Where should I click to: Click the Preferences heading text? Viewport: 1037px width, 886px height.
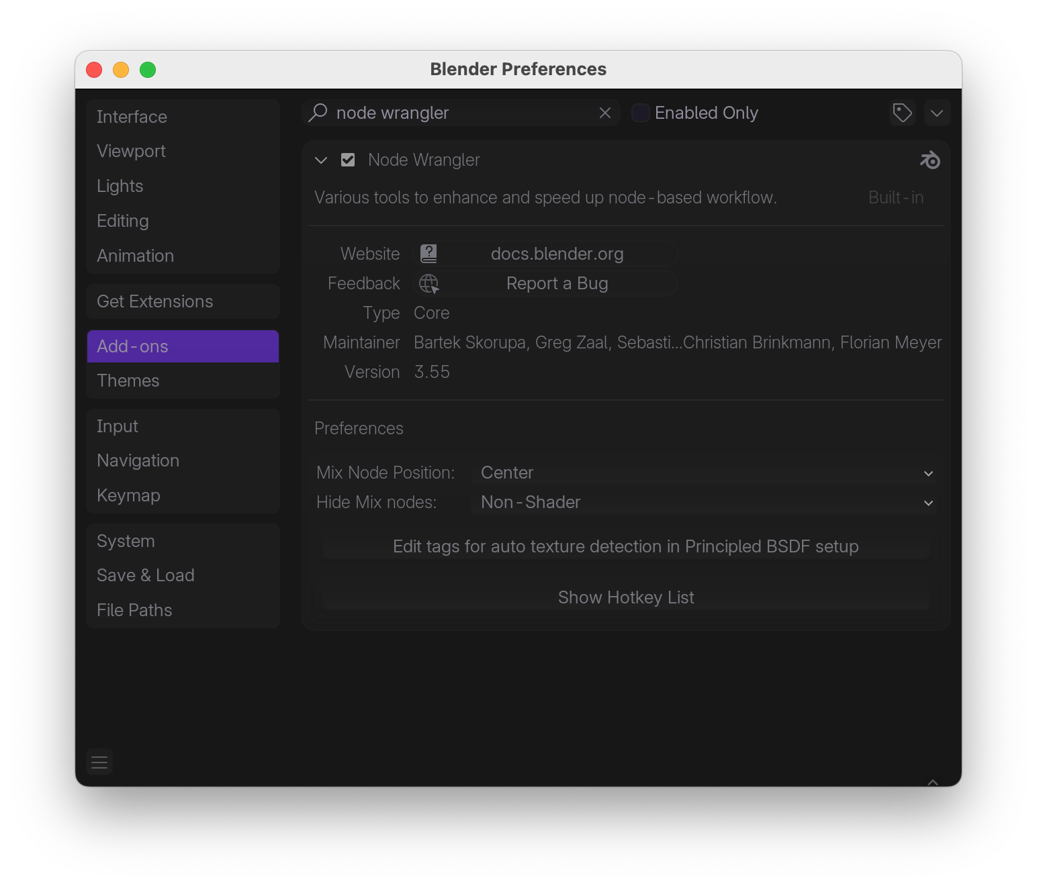(359, 428)
